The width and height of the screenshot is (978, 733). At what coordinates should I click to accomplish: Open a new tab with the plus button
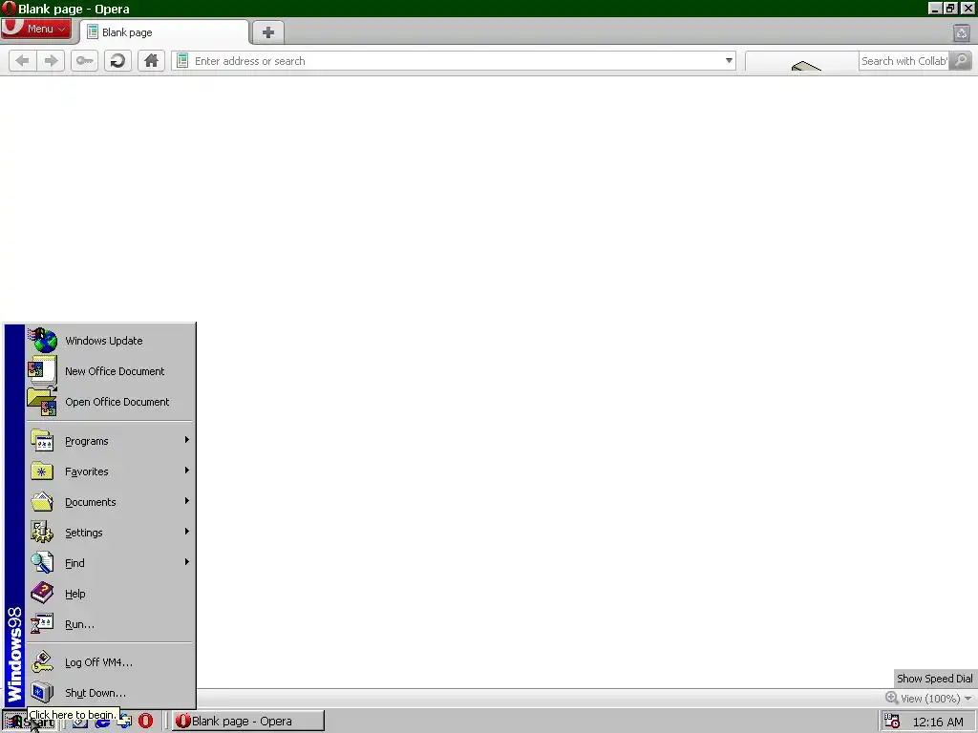[x=268, y=32]
